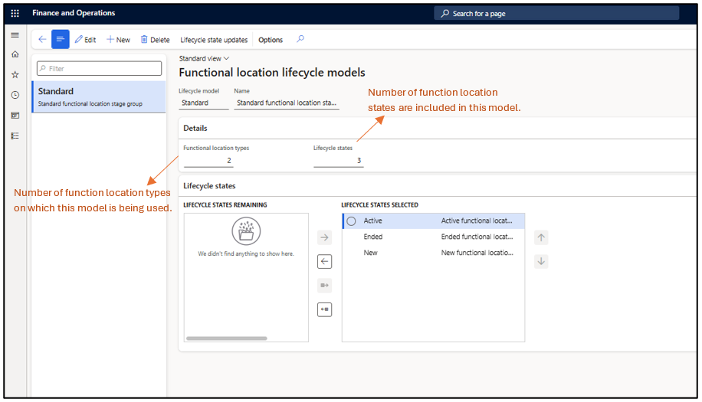Click the Ended functional location description

coord(477,237)
